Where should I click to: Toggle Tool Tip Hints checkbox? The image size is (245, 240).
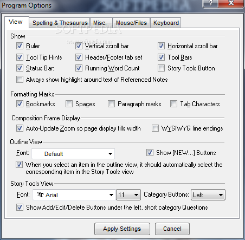click(20, 57)
